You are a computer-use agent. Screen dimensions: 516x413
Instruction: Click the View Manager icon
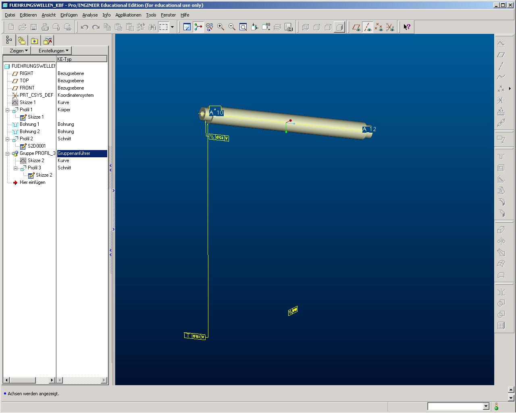coord(289,27)
